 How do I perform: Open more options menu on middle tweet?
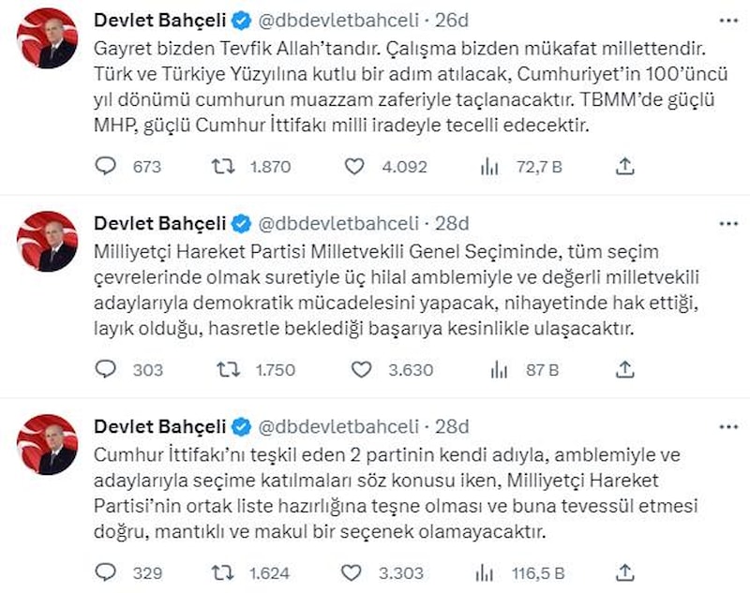pos(727,224)
